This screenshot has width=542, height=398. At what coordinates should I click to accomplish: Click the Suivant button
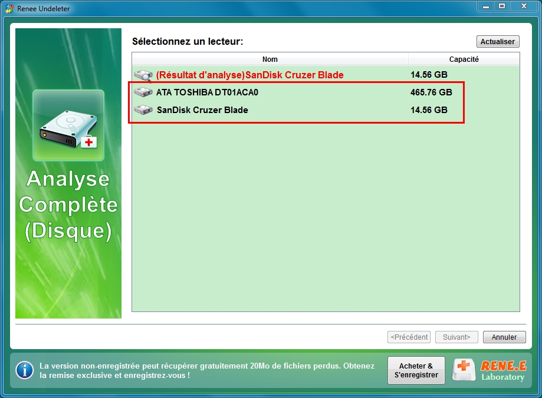click(456, 337)
